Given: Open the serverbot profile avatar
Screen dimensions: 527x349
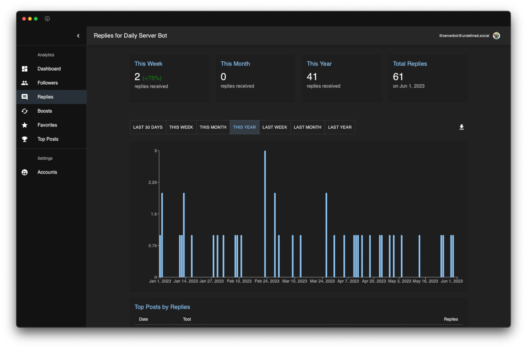Looking at the screenshot, I should click(x=496, y=36).
